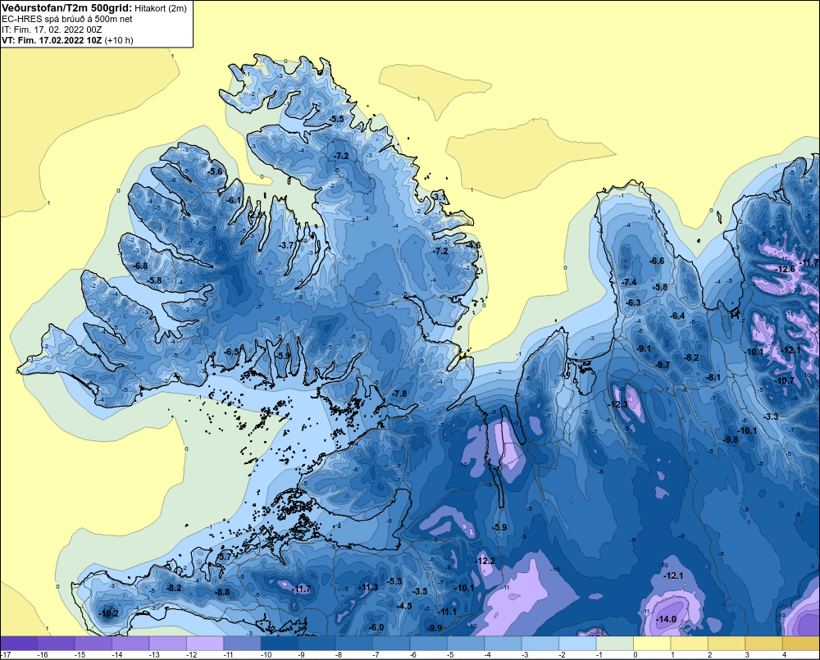Click the -12.6 temperature label
This screenshot has width=820, height=660.
tap(786, 270)
